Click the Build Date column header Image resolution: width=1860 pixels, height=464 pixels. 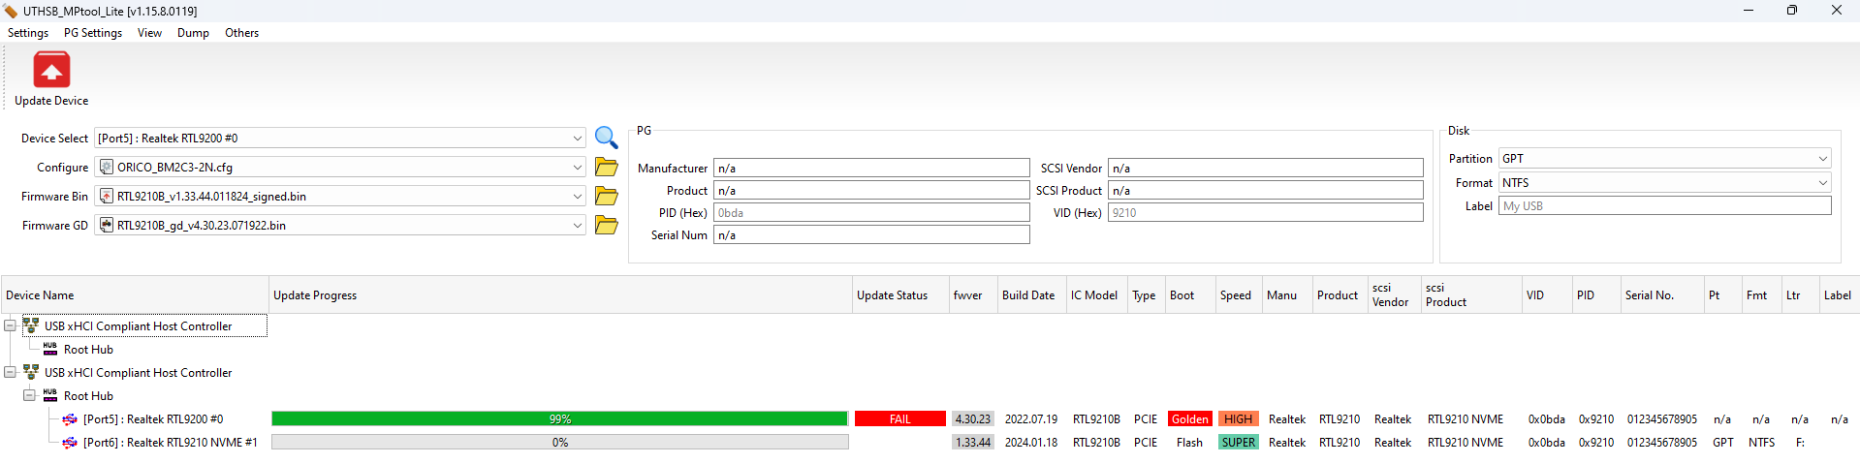point(1032,295)
